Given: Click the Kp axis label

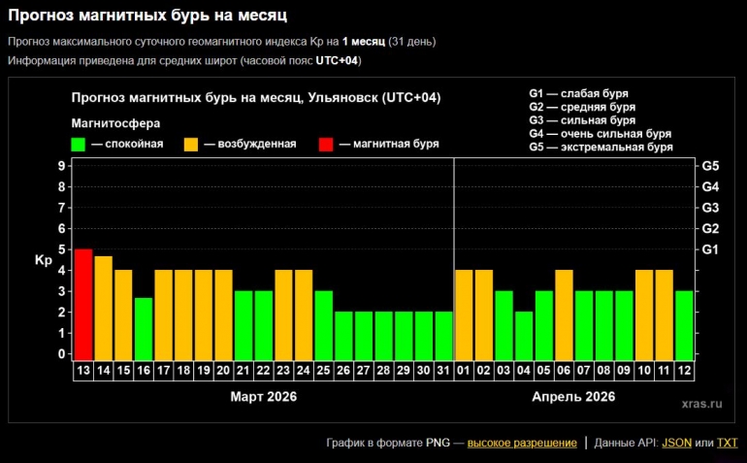Looking at the screenshot, I should (43, 260).
